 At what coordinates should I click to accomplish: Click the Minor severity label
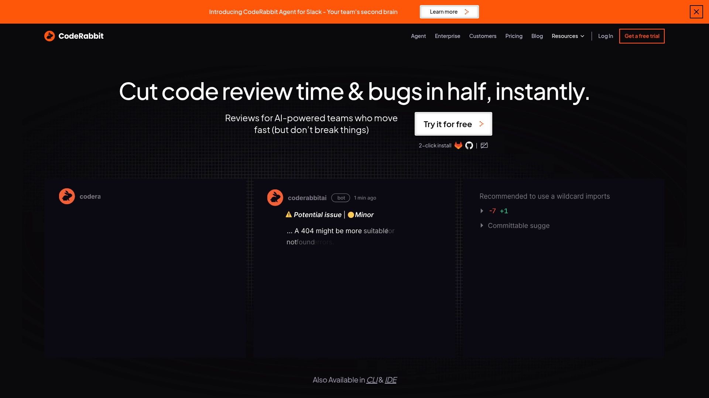(364, 215)
